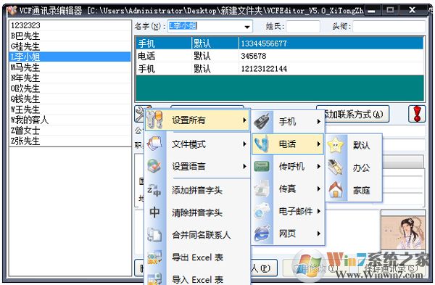Select contact L李小姐 in the list
The image size is (435, 285).
pyautogui.click(x=70, y=57)
